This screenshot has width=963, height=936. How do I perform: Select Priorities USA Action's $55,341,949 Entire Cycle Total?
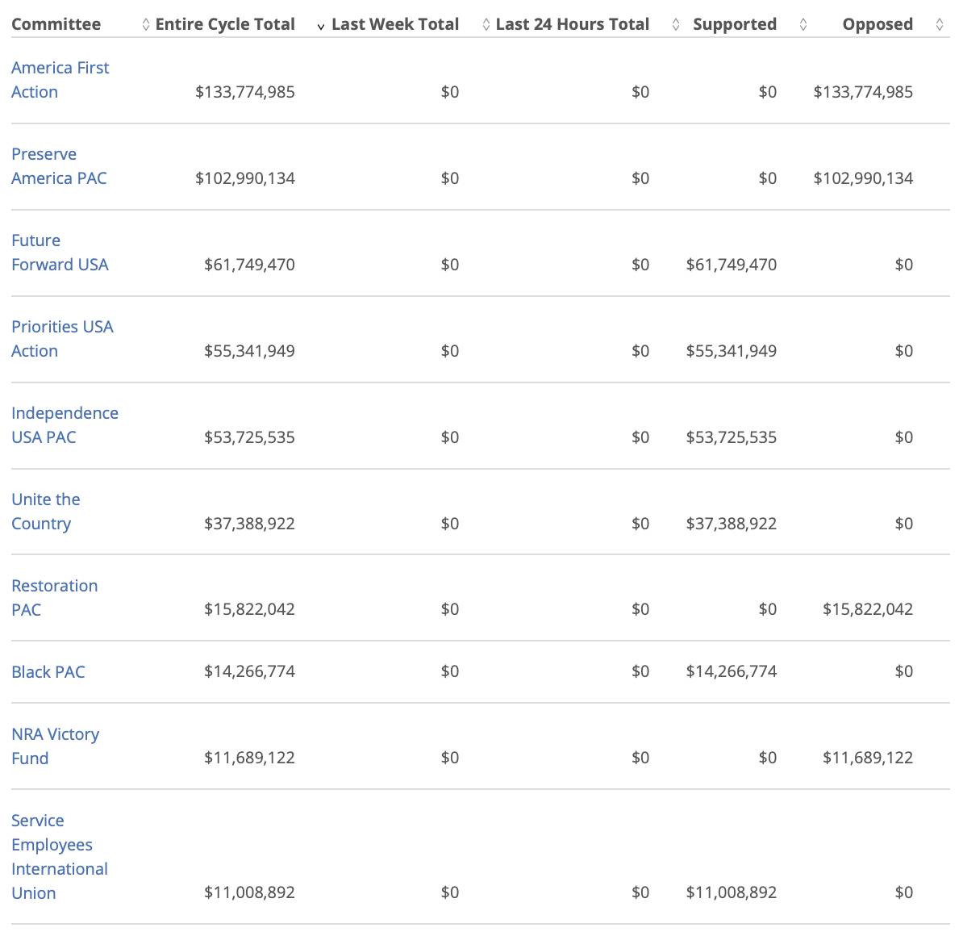pyautogui.click(x=249, y=351)
